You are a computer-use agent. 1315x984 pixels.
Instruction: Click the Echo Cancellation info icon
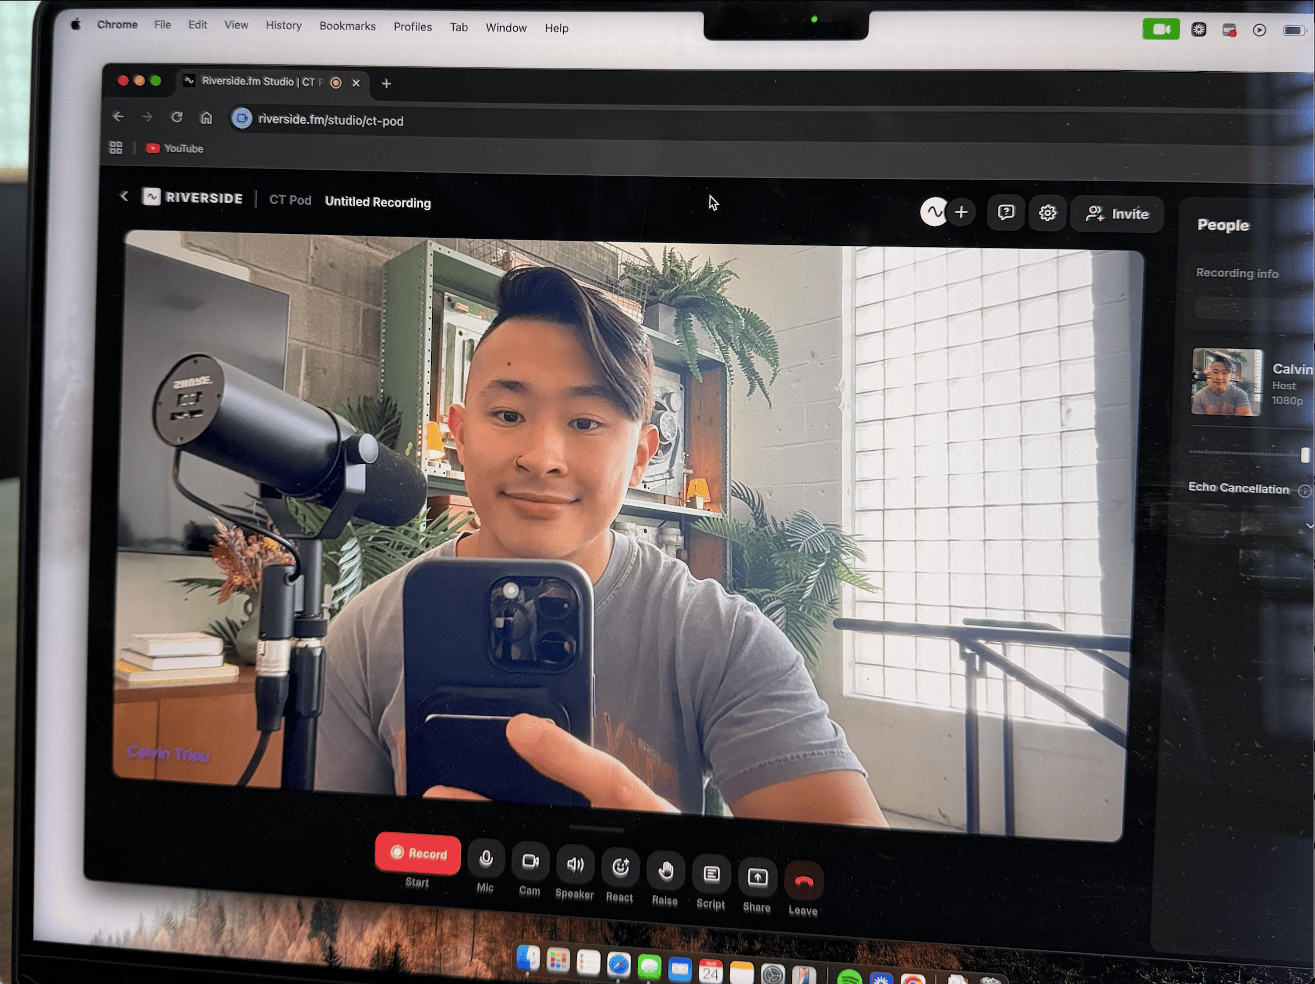coord(1304,490)
